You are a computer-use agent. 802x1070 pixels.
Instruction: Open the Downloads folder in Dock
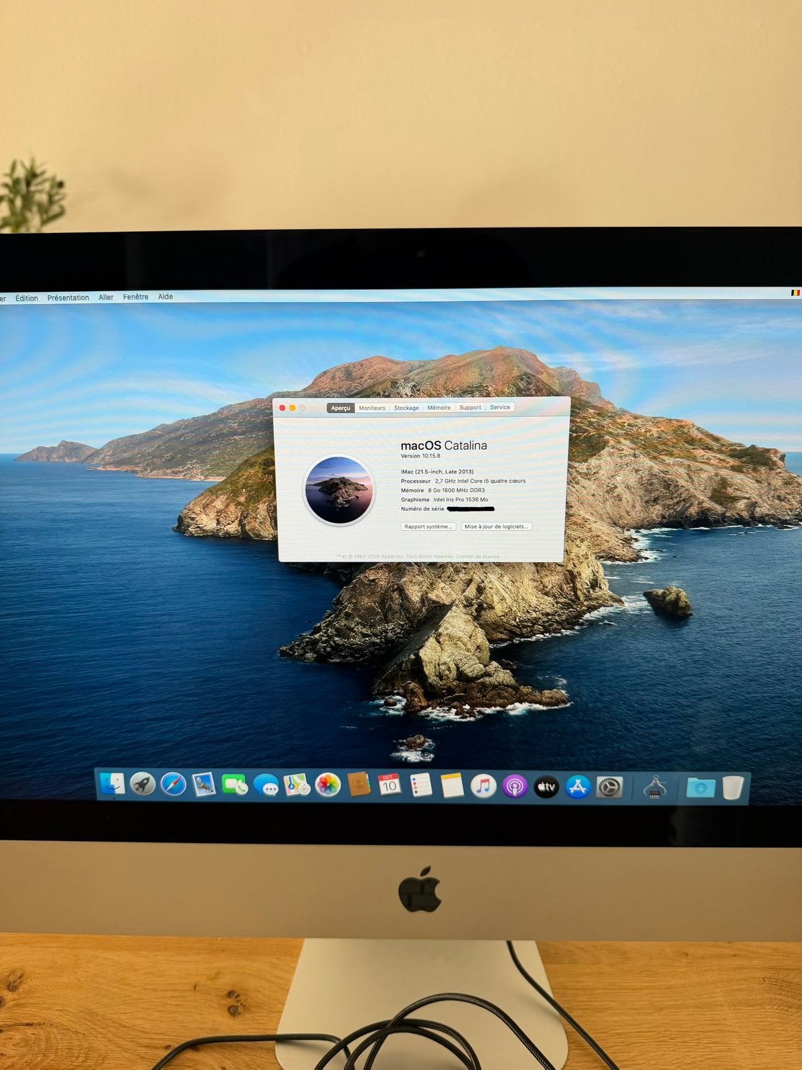[x=700, y=788]
